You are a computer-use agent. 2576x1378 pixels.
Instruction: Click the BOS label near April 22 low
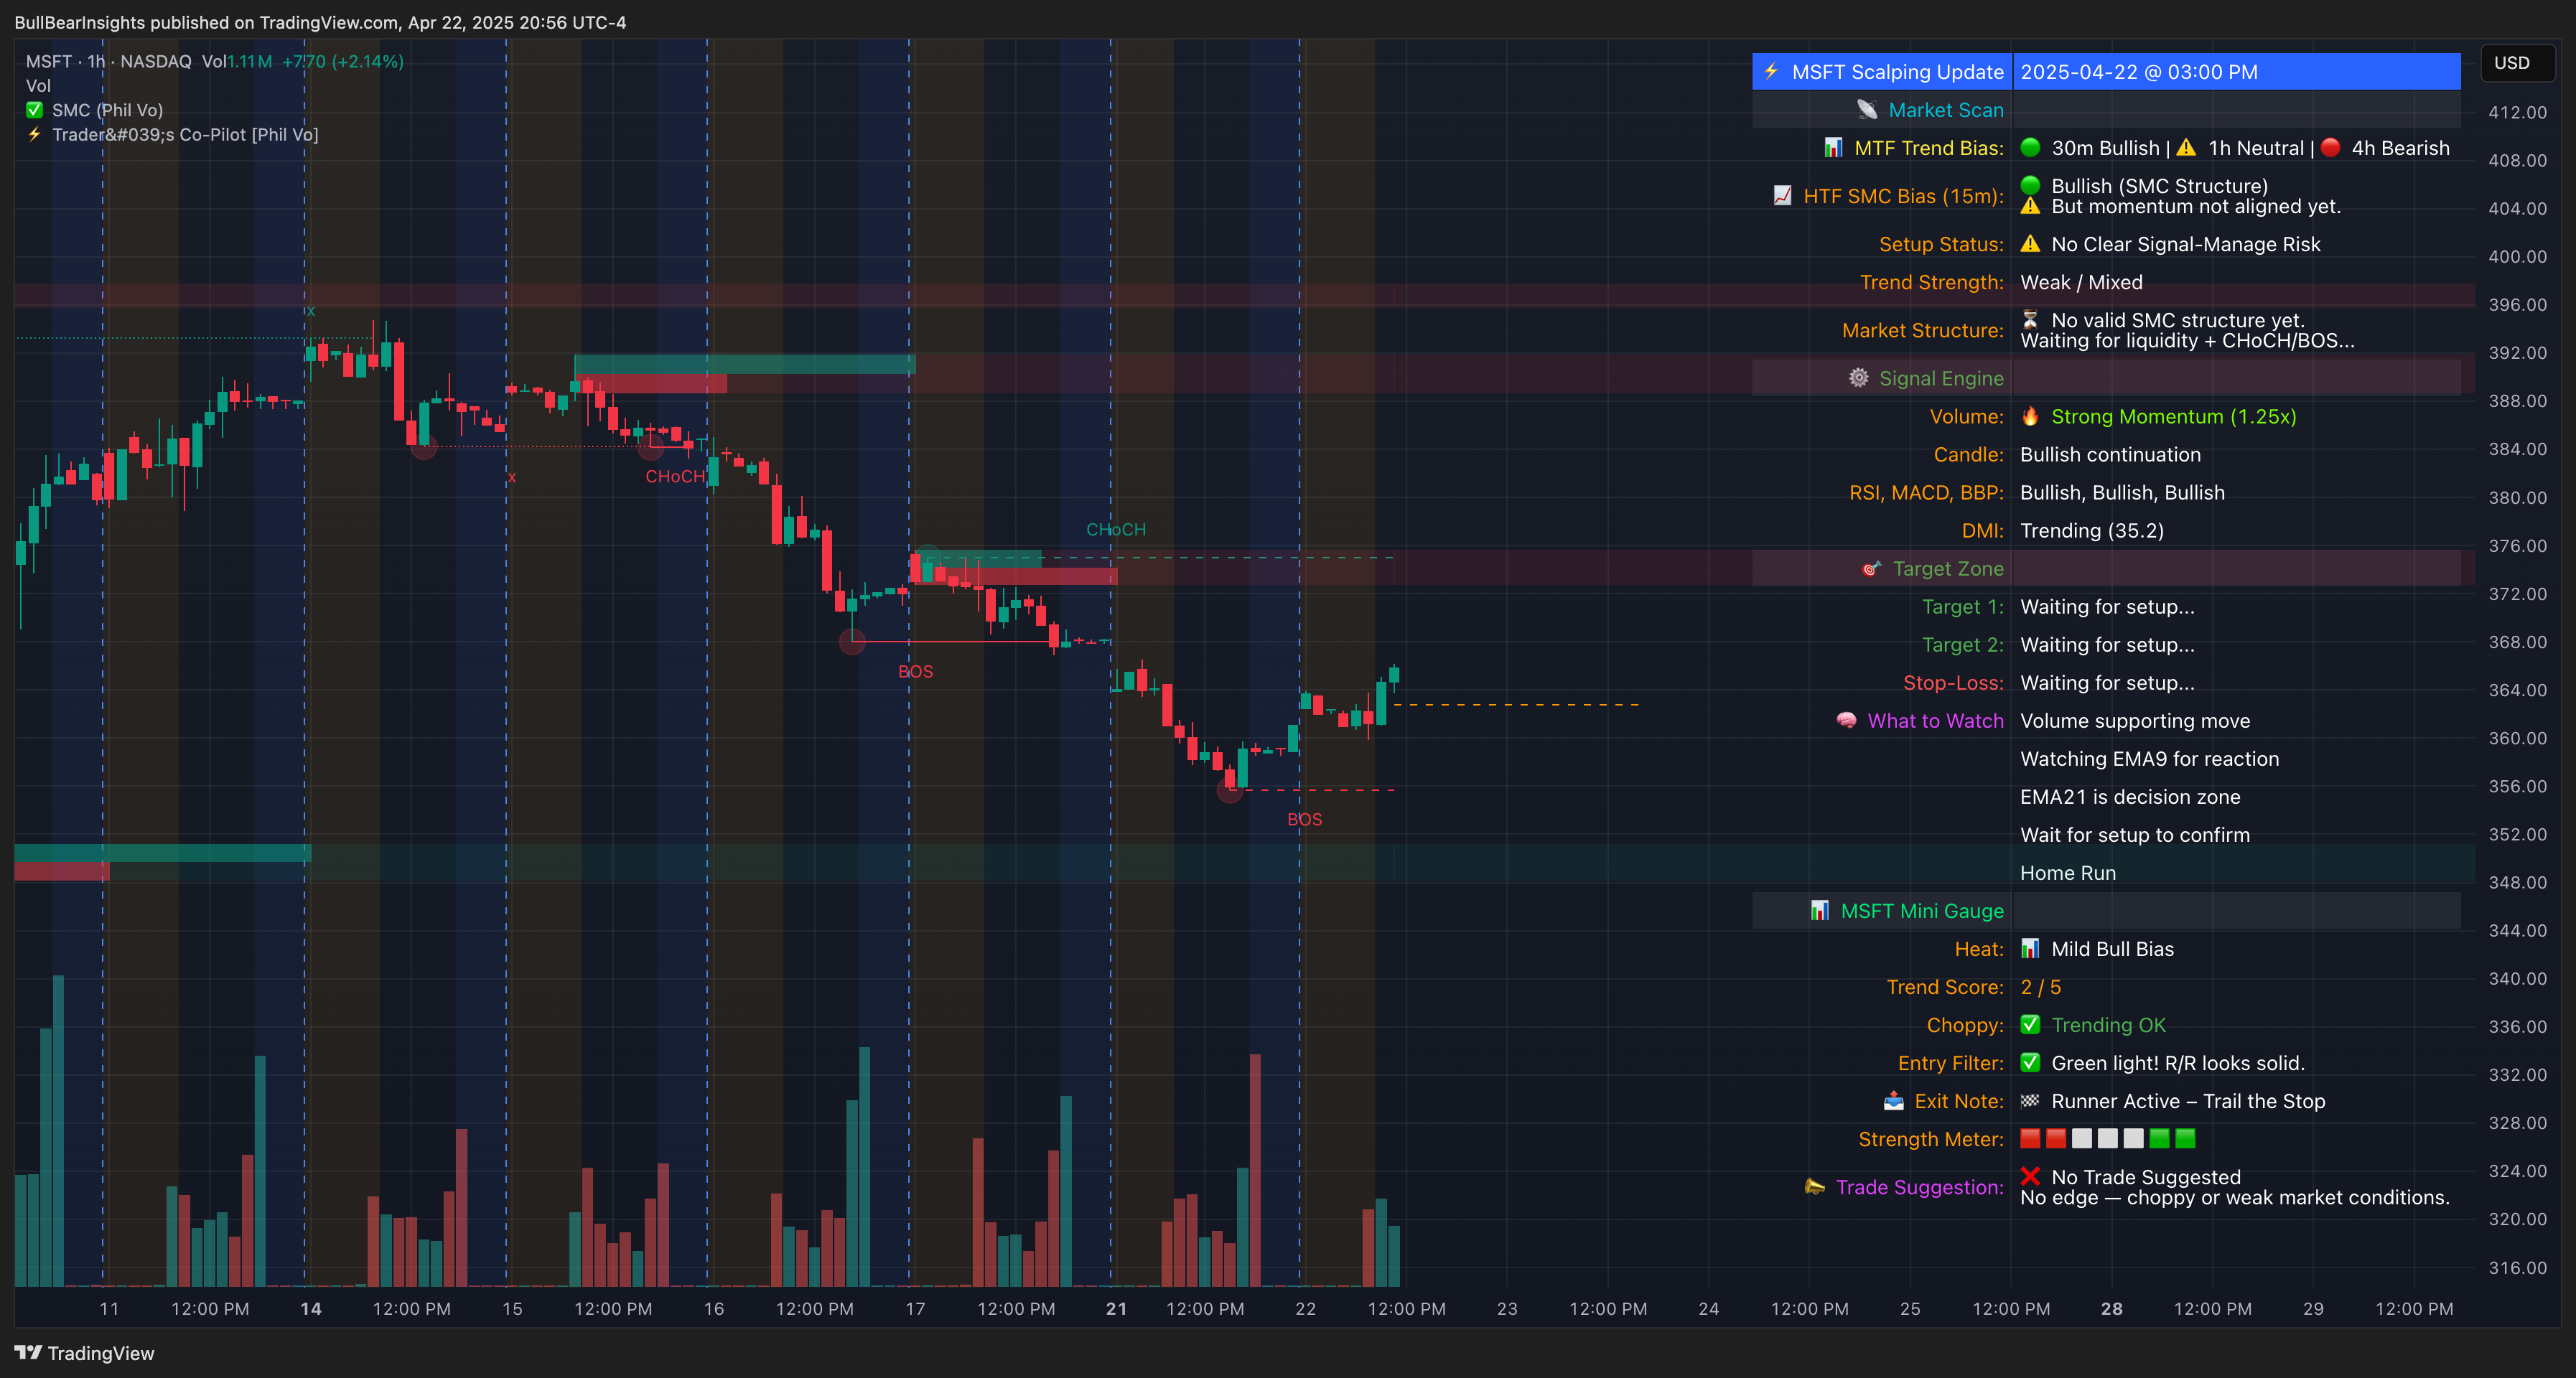(1304, 819)
